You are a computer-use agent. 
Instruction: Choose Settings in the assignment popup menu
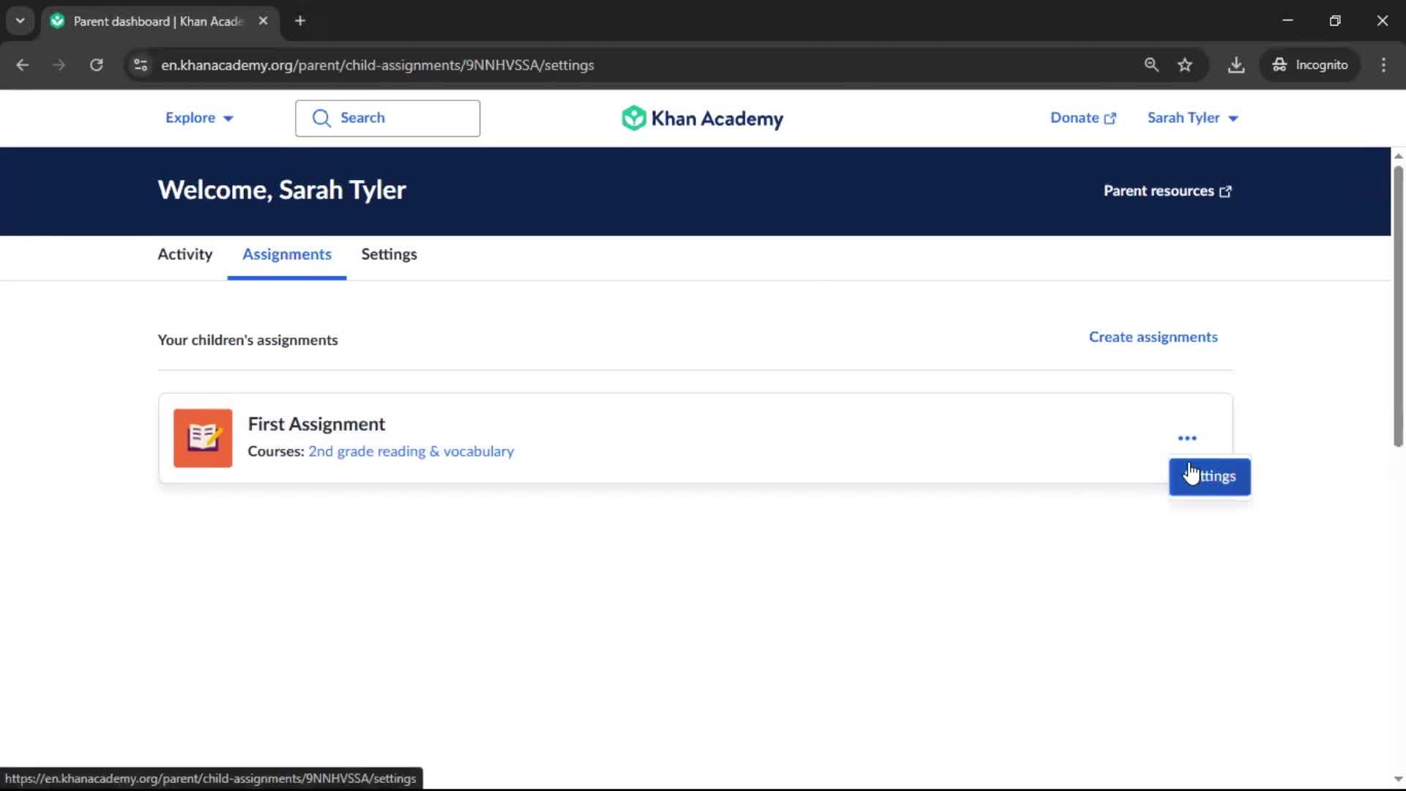pos(1210,477)
